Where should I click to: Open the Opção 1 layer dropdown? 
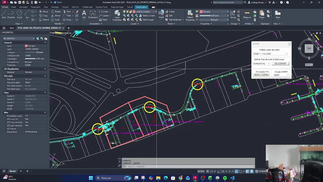[270, 54]
